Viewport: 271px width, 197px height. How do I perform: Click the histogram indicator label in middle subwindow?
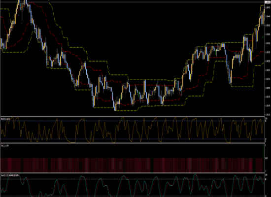(x=5, y=146)
